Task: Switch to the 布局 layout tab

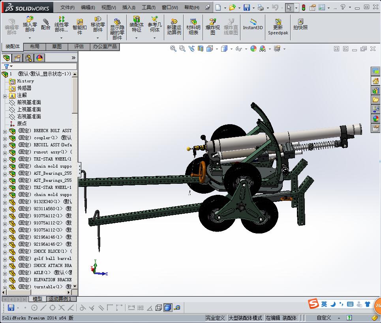Action: [34, 47]
